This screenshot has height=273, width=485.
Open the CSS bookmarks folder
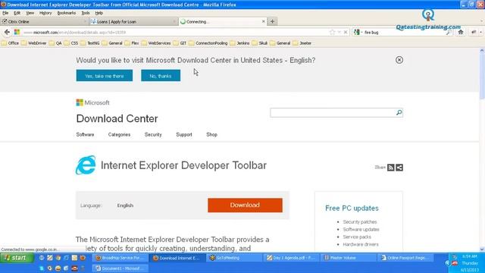71,43
